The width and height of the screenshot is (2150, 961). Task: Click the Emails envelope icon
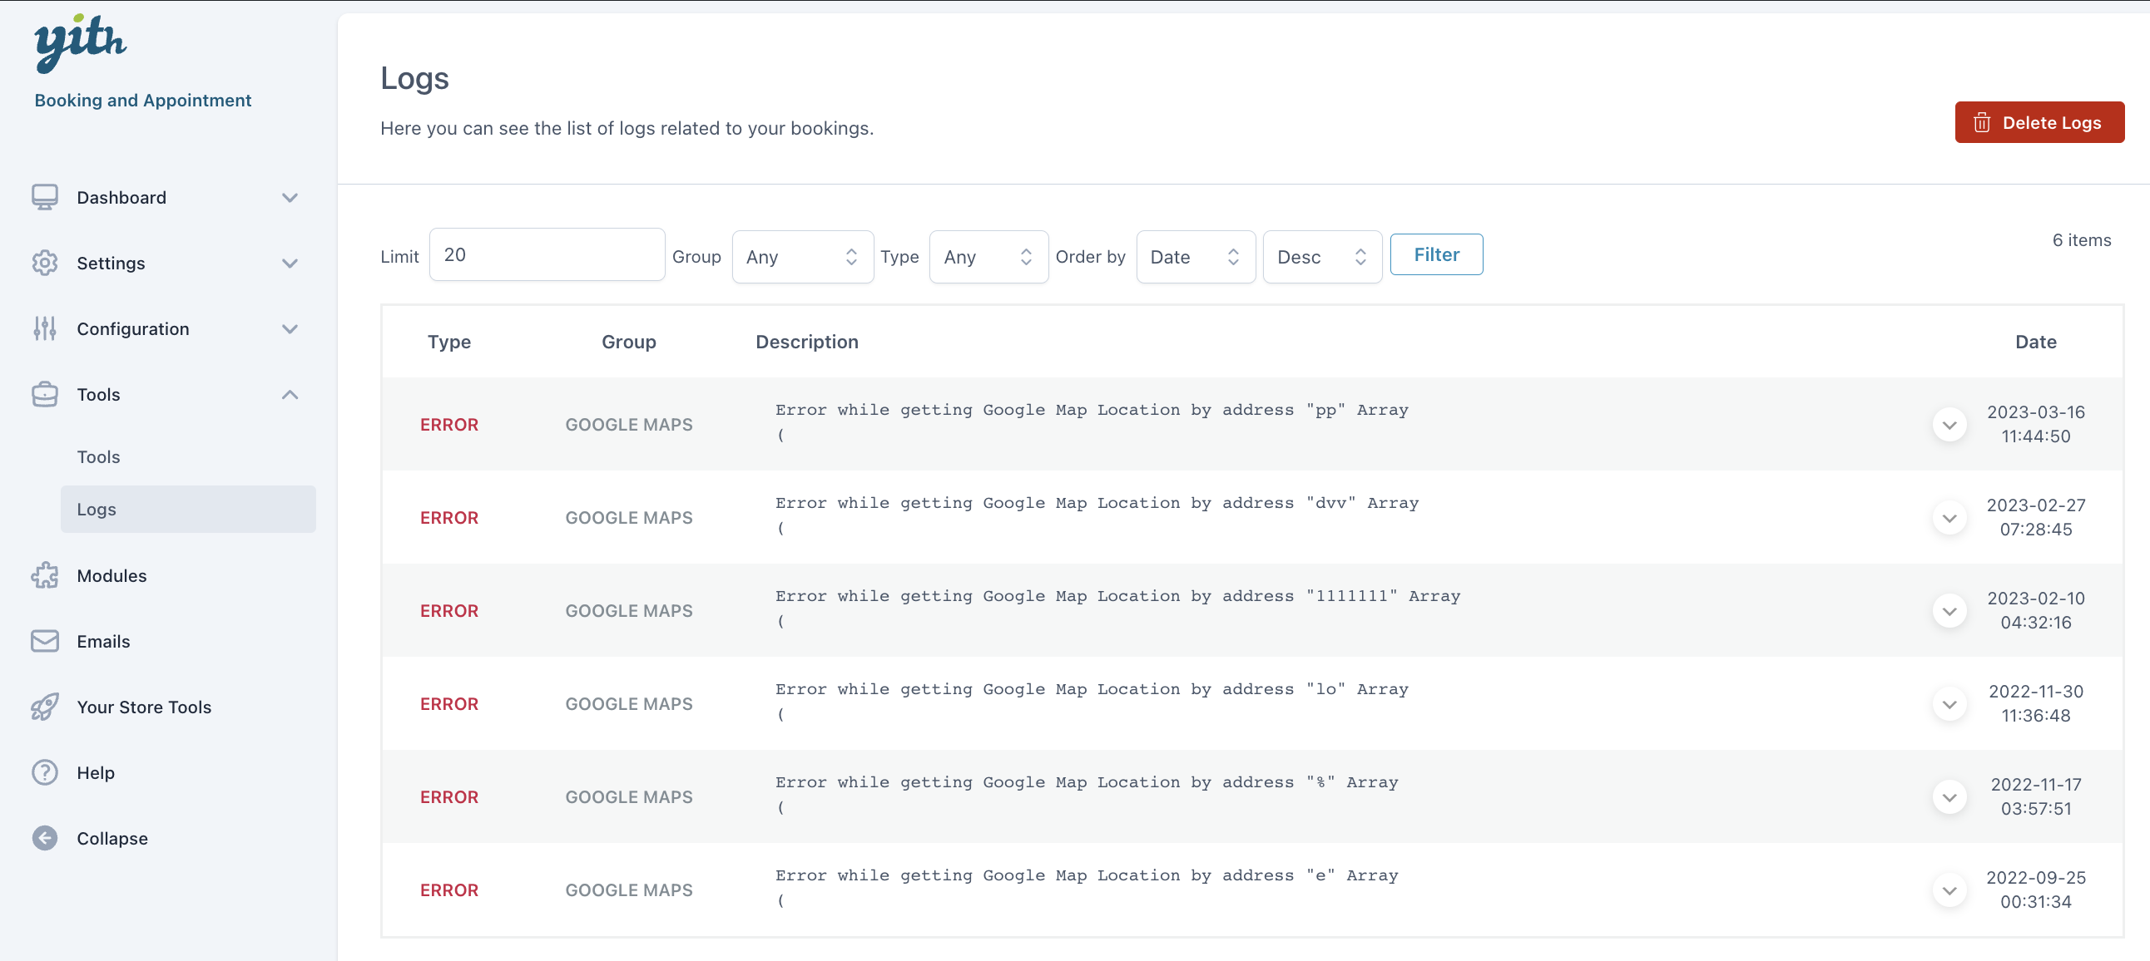point(45,642)
